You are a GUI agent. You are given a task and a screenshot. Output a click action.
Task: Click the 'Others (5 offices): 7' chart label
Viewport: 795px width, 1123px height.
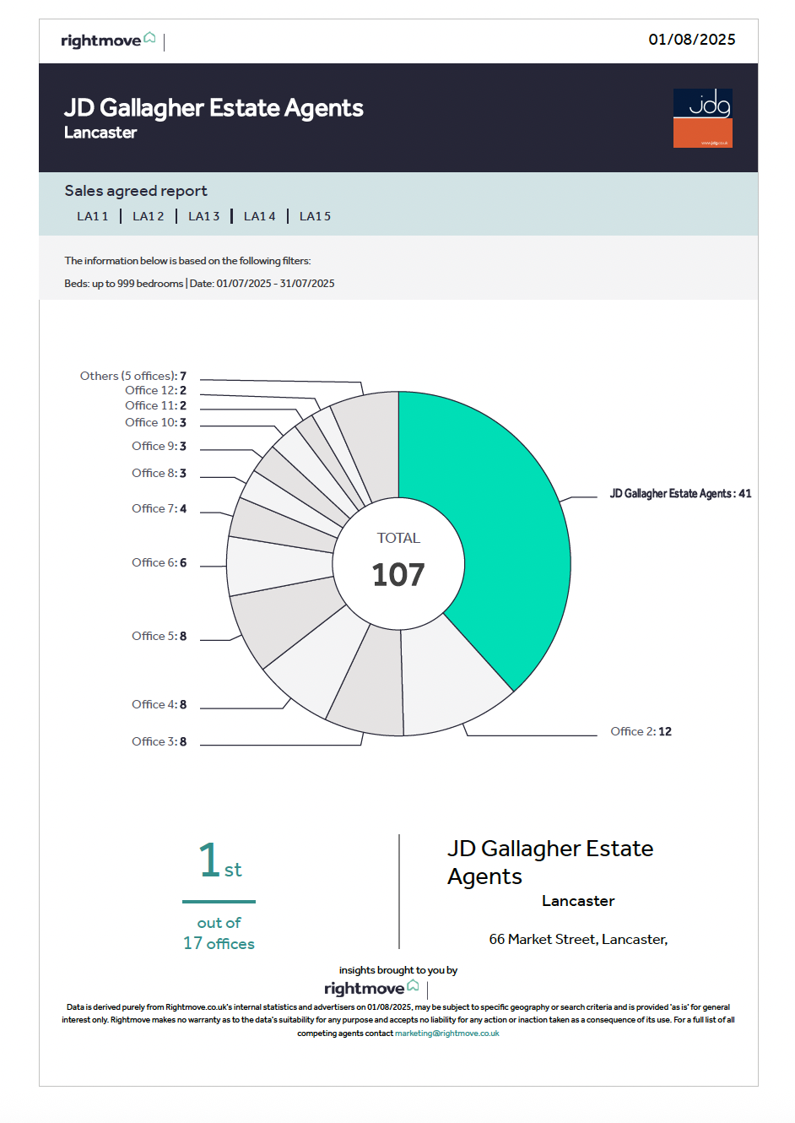pyautogui.click(x=133, y=376)
